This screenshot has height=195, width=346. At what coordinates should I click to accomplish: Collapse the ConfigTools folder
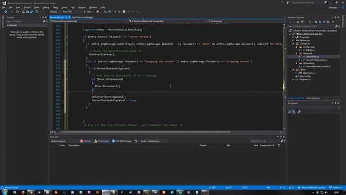tap(296, 47)
